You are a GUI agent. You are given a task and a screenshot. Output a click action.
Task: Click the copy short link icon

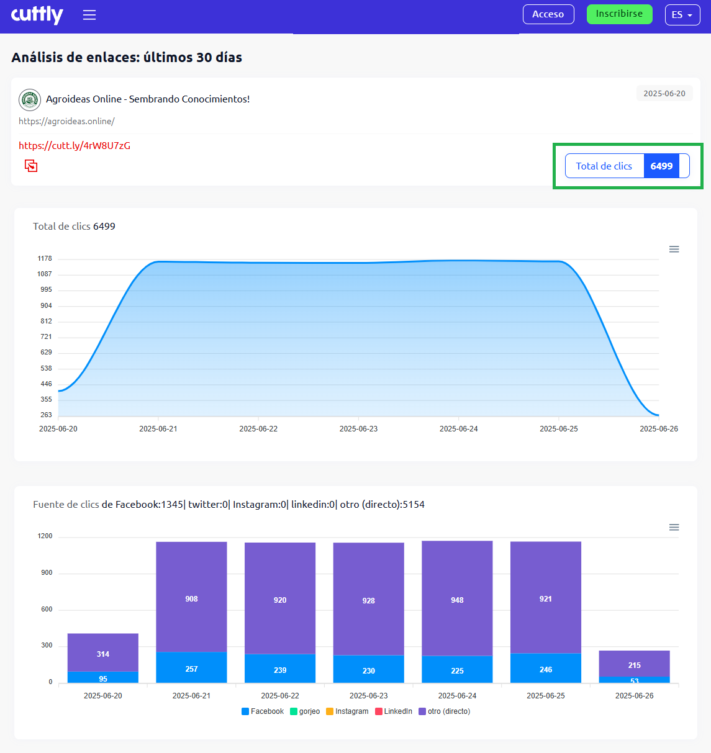31,166
